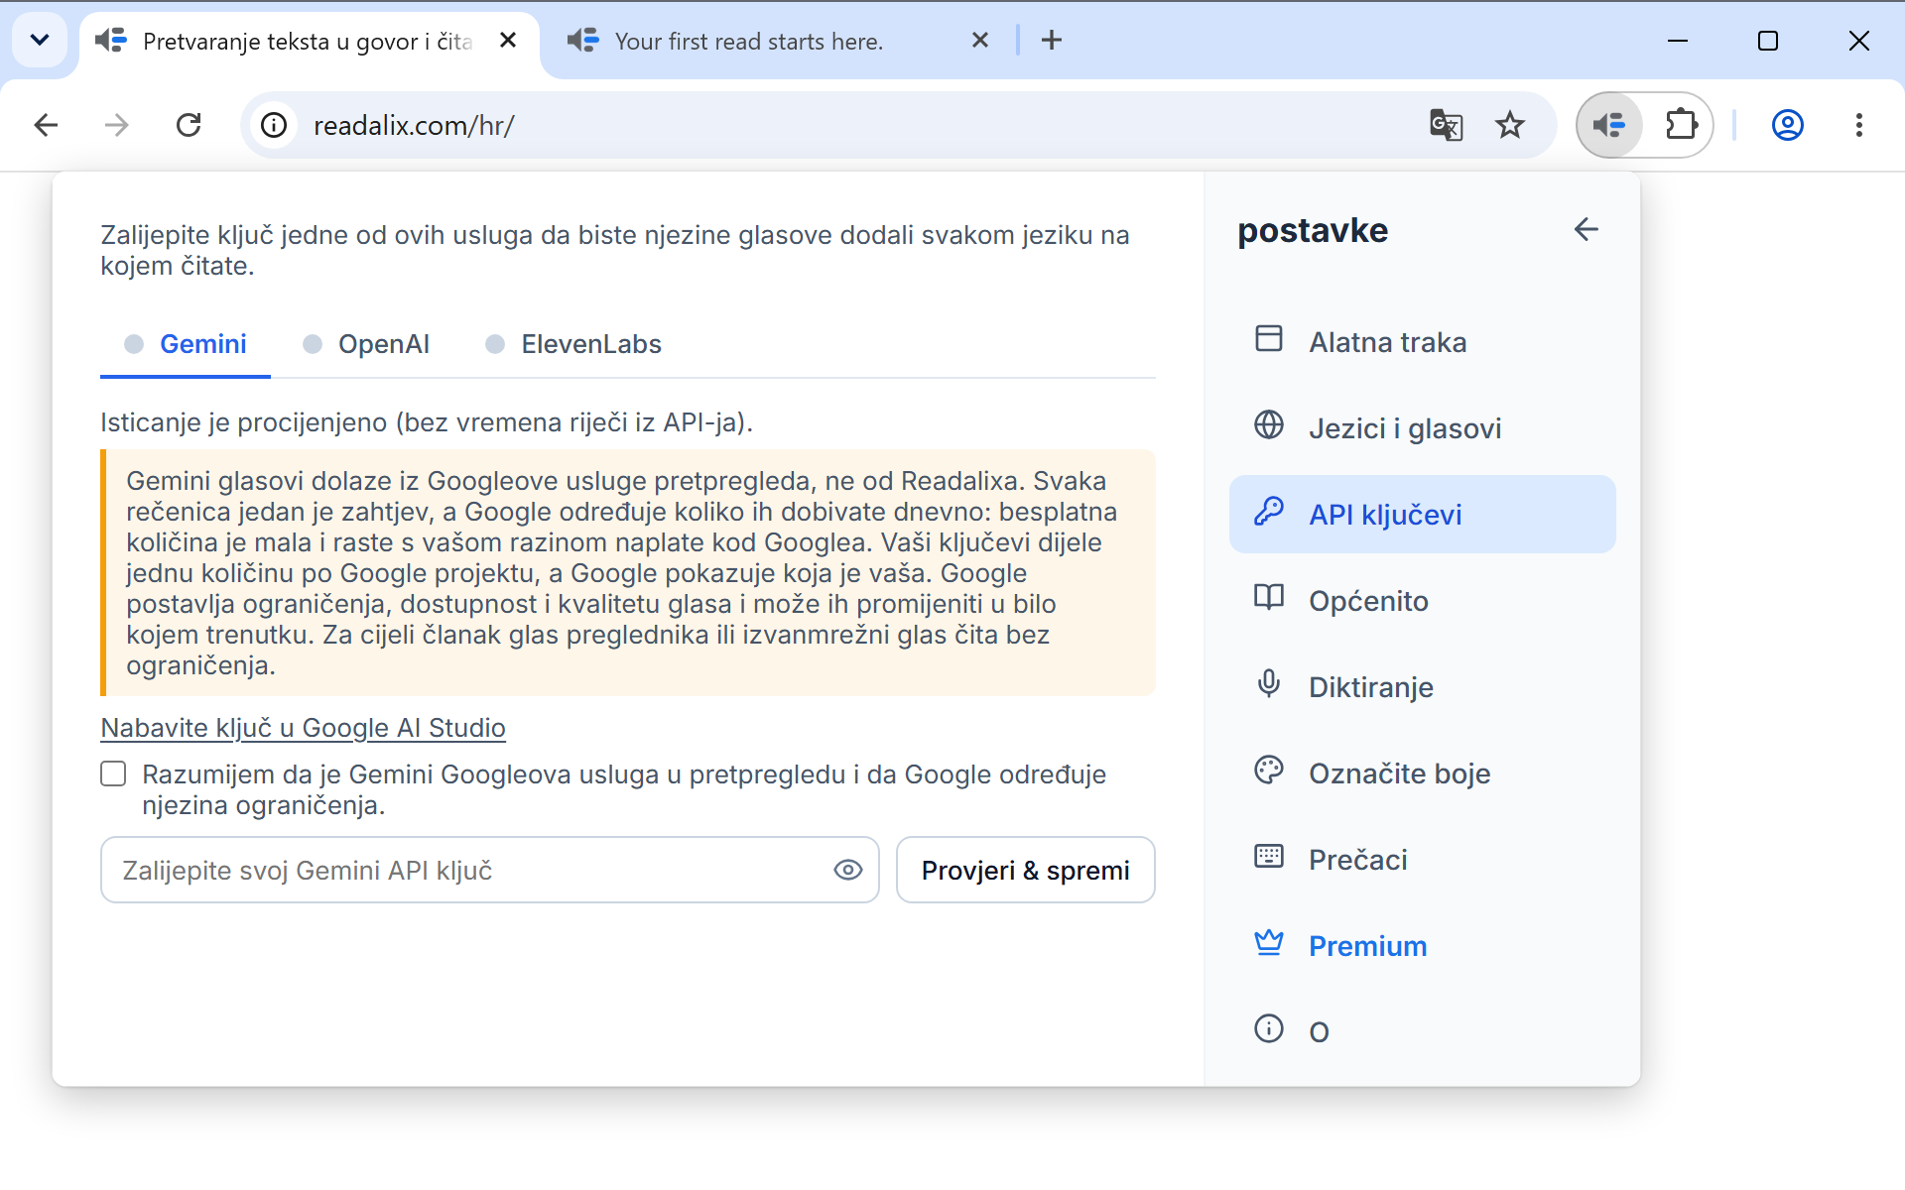Viewport: 1905px width, 1190px height.
Task: Switch to the ElevenLabs provider tab
Action: [573, 344]
